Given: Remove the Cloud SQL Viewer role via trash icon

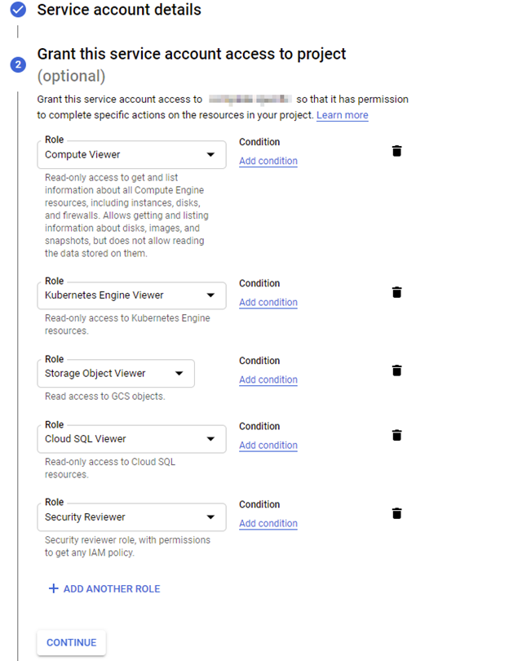Looking at the screenshot, I should (396, 435).
